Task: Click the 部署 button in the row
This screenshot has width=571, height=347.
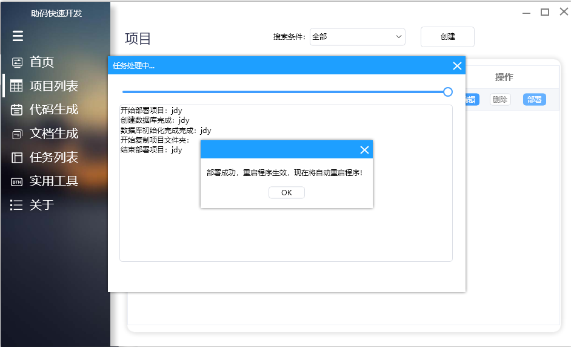Action: tap(534, 100)
